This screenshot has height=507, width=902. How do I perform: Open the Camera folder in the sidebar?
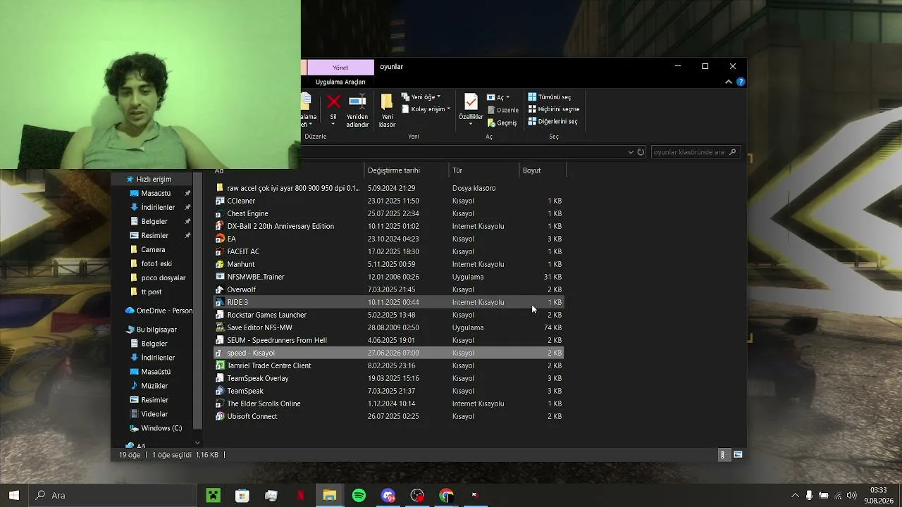(x=153, y=249)
